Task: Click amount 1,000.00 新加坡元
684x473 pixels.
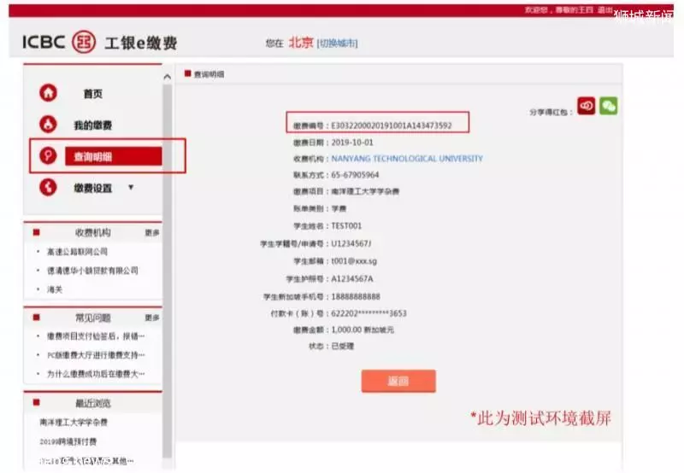Action: click(363, 330)
